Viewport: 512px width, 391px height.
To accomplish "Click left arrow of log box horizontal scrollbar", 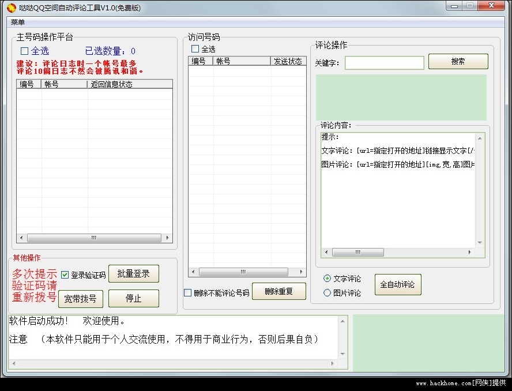I will coord(14,363).
